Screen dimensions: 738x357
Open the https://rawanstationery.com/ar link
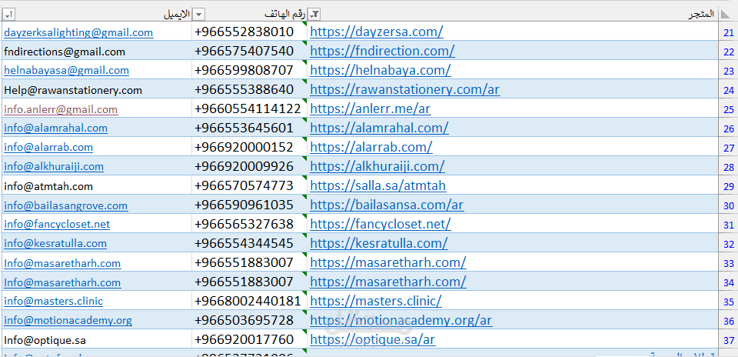coord(405,89)
